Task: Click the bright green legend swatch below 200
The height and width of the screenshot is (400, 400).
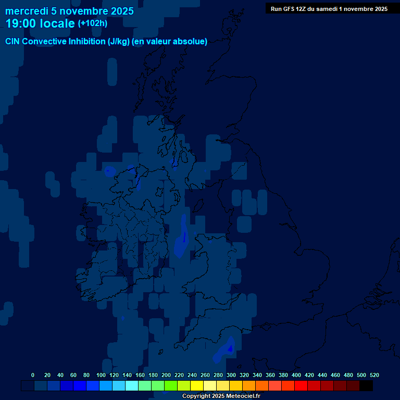Action: click(171, 385)
